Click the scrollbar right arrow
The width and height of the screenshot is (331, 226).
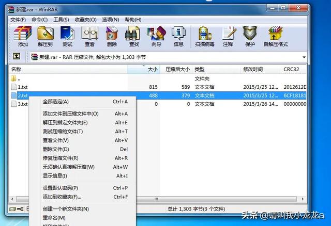click(303, 199)
